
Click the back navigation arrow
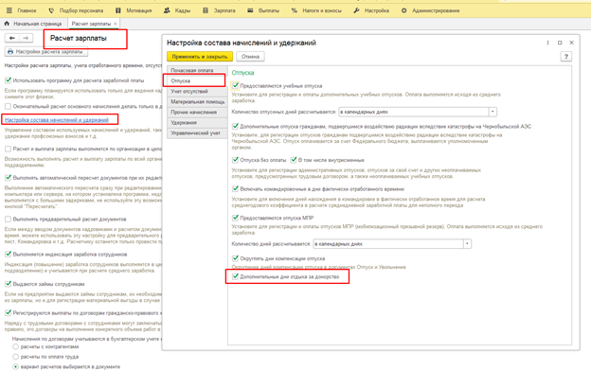tap(12, 38)
